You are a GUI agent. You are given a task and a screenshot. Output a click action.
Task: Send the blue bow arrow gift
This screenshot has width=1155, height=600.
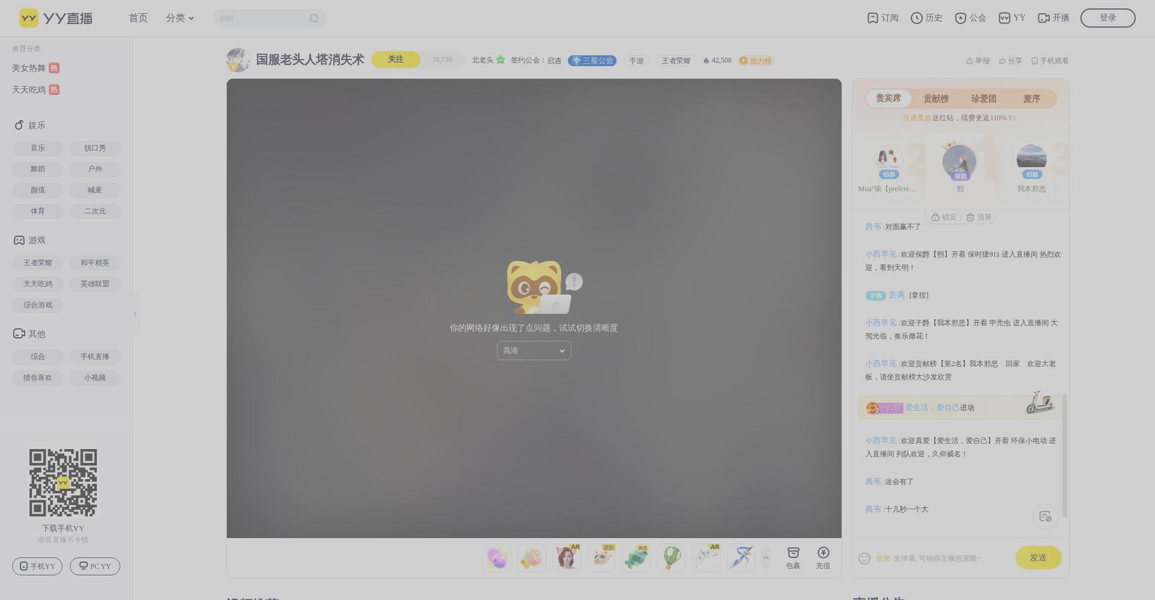tap(741, 558)
